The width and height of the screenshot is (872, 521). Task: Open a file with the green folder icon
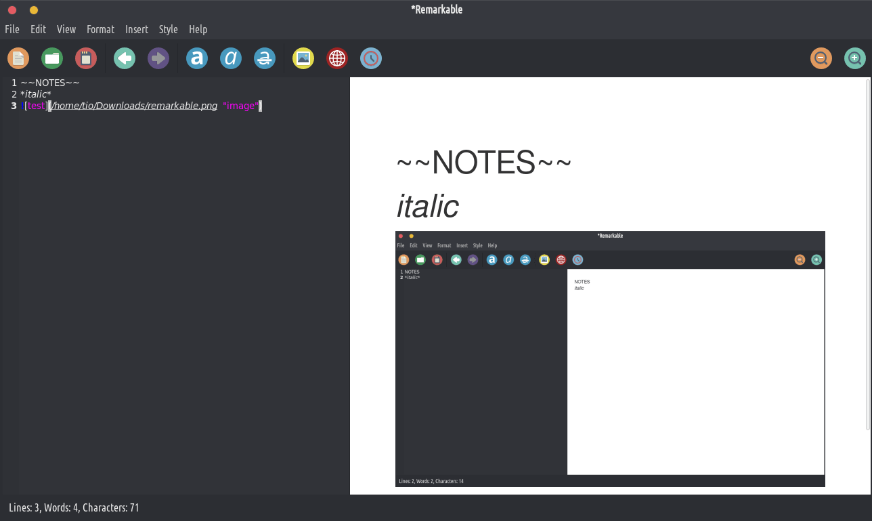click(x=52, y=58)
